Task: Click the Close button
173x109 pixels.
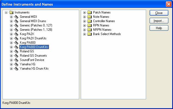Action: pos(159,13)
